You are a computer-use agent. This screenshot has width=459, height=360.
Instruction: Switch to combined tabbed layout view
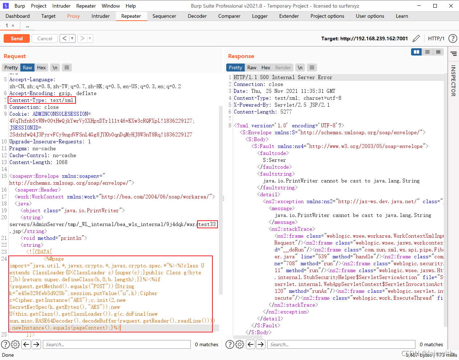pos(438,52)
